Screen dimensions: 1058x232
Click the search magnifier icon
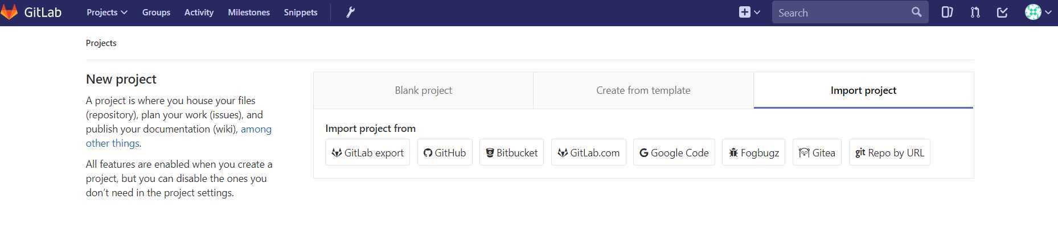point(916,12)
